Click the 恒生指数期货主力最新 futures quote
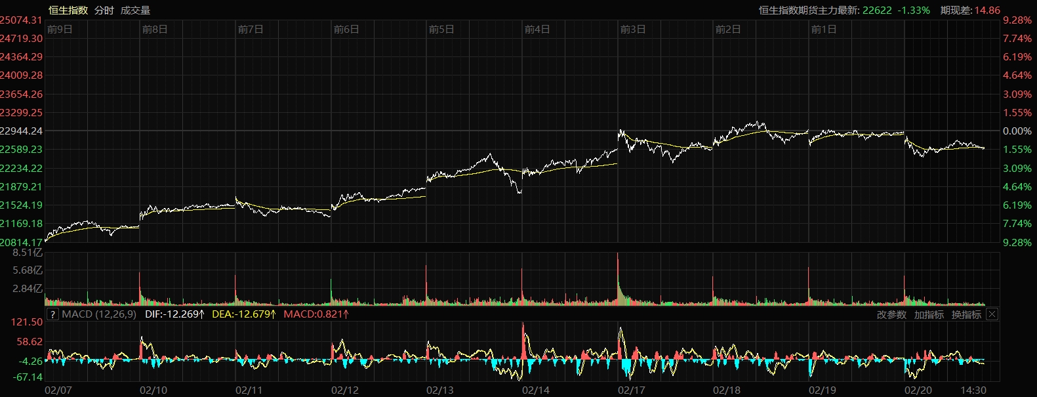 pyautogui.click(x=844, y=10)
